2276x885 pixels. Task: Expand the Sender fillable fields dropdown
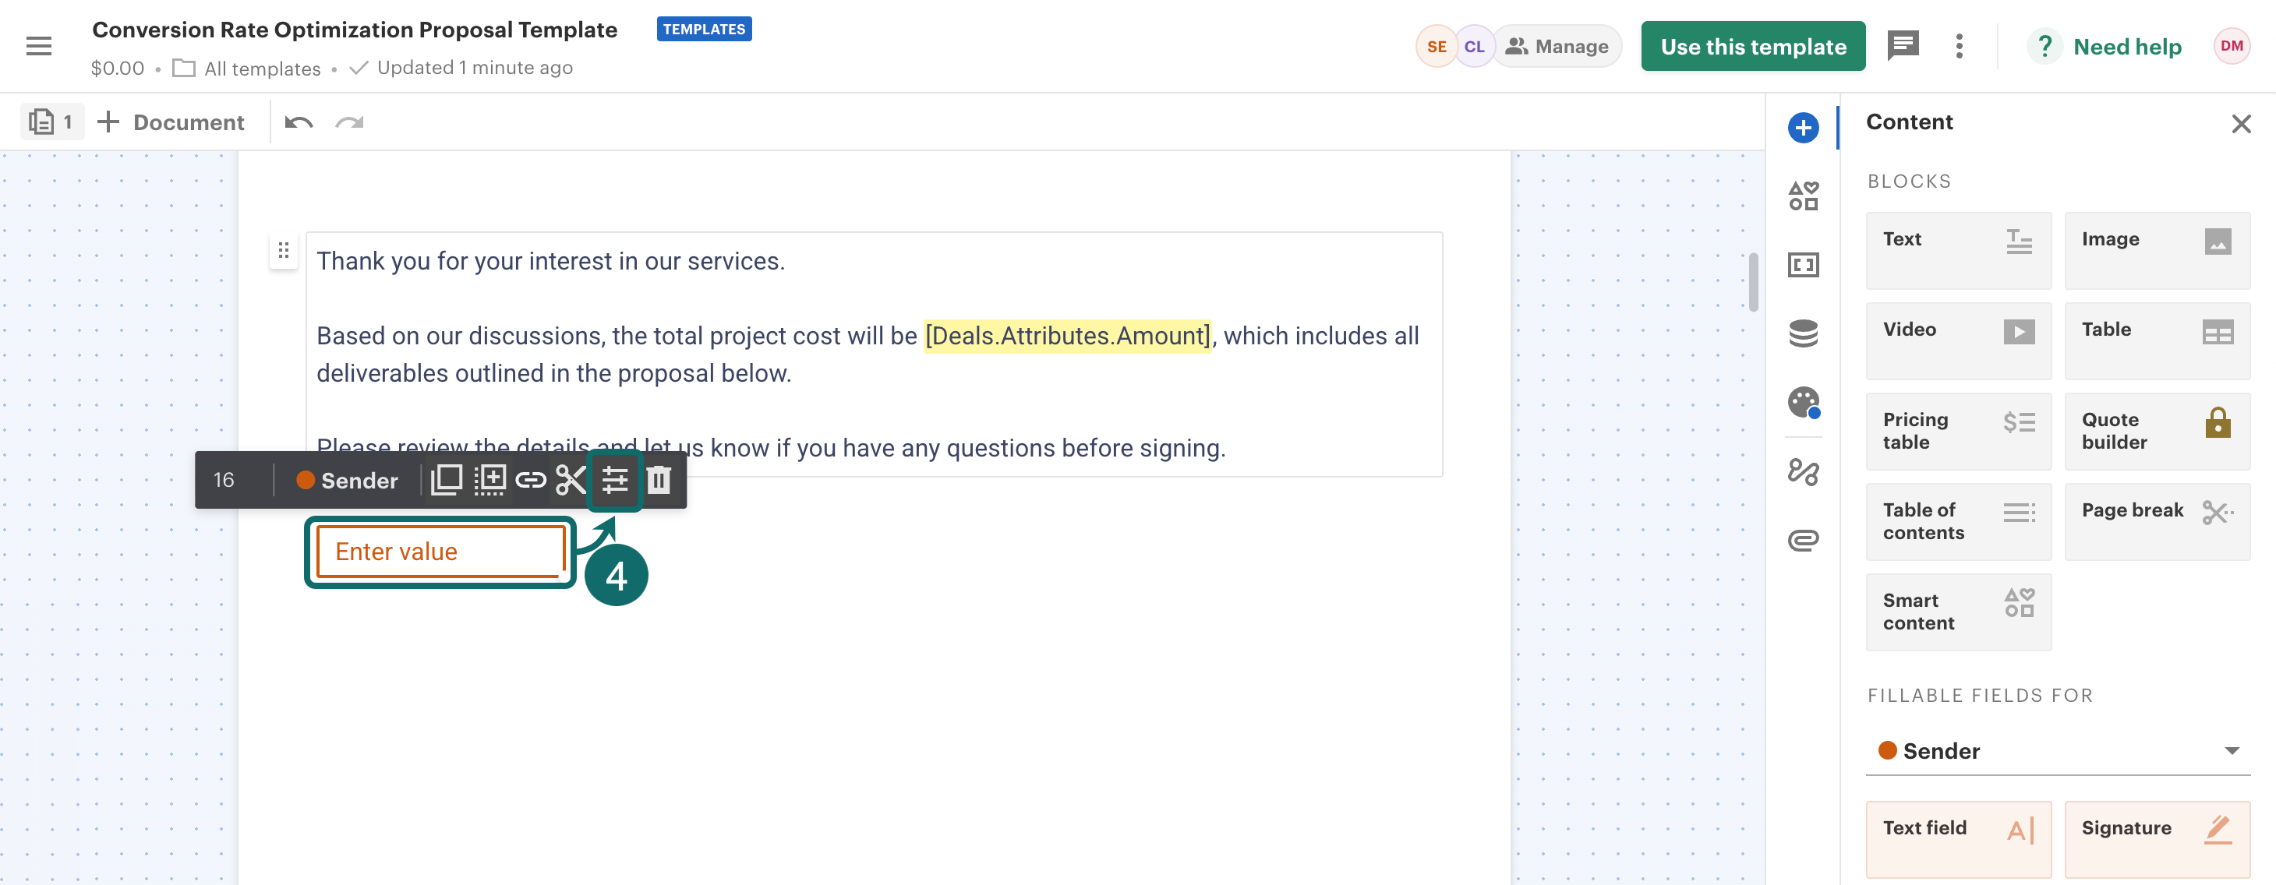tap(2057, 751)
